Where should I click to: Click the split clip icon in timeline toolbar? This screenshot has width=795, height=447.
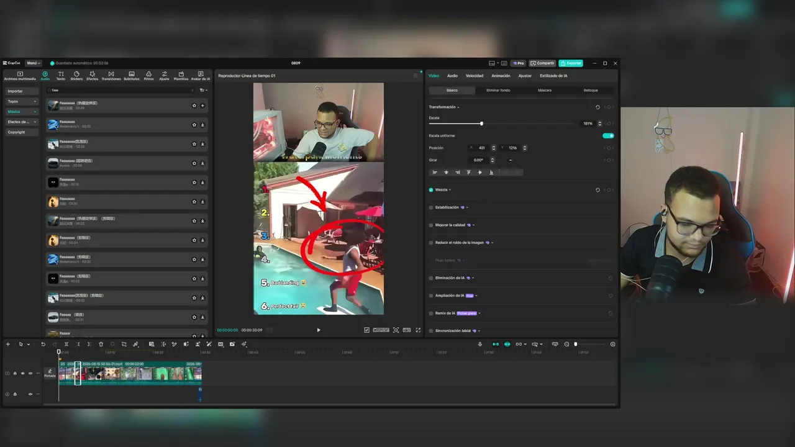[66, 344]
